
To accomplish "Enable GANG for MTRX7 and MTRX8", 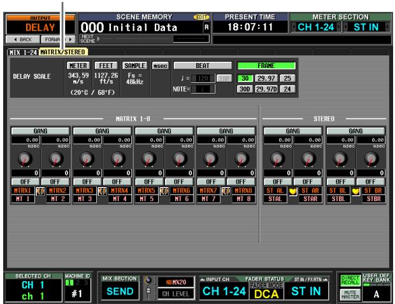I will point(226,131).
